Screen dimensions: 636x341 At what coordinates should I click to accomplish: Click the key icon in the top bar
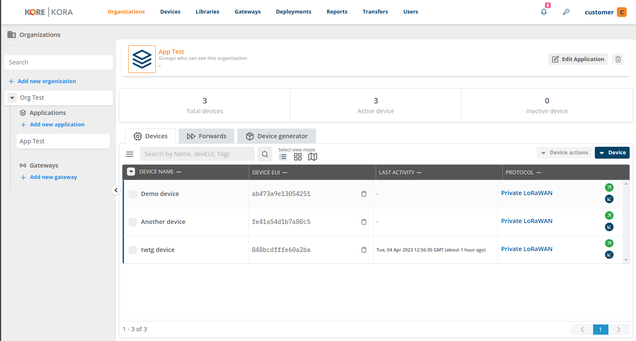tap(566, 12)
